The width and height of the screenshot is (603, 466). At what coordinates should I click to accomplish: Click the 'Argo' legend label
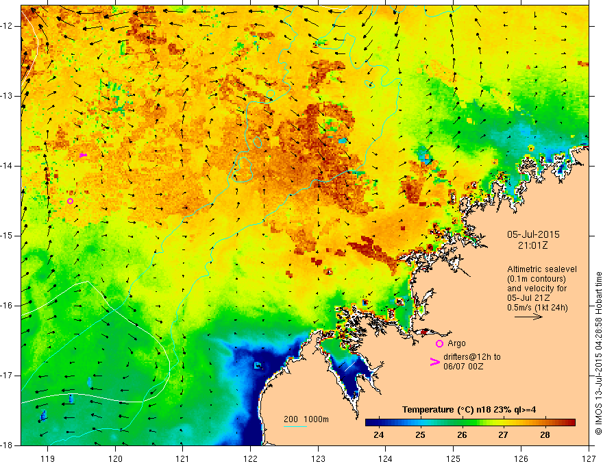click(456, 343)
